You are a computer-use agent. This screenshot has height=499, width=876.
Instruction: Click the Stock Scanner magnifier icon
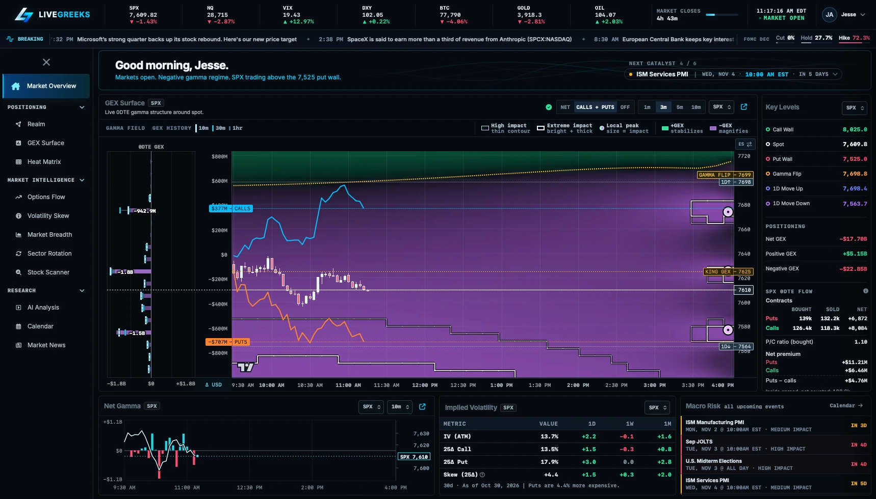click(18, 272)
